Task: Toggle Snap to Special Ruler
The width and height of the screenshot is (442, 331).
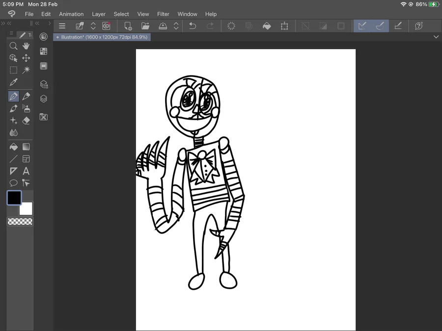Action: tap(380, 26)
